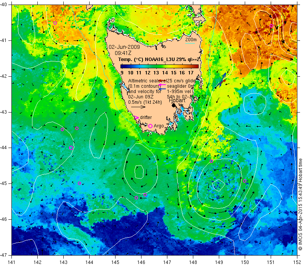
Task: Click the large Argo circle near 143.3°E, 44°S
Action: 71,148
